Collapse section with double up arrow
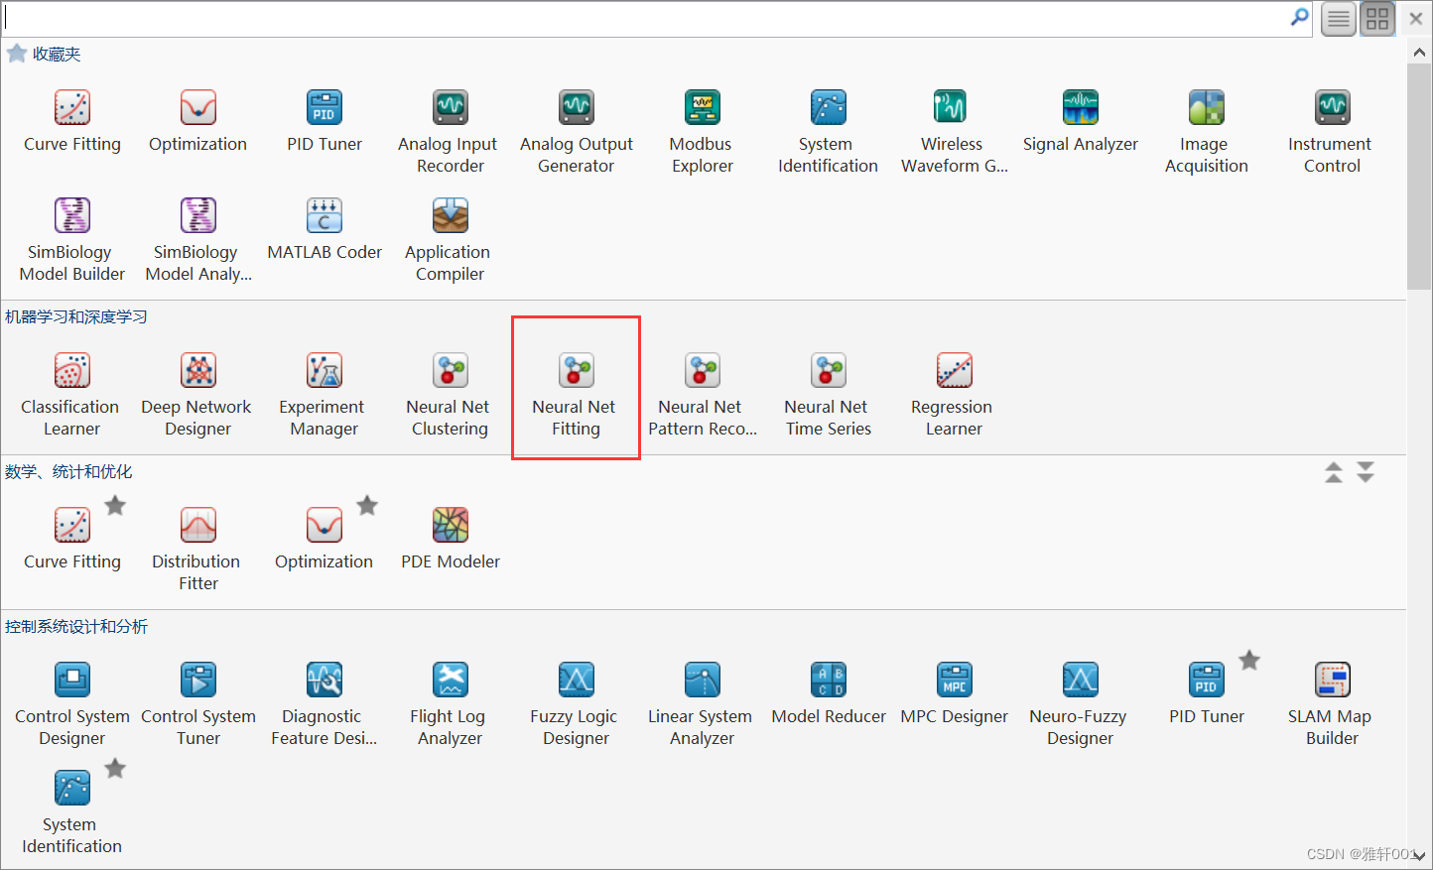 pos(1334,472)
